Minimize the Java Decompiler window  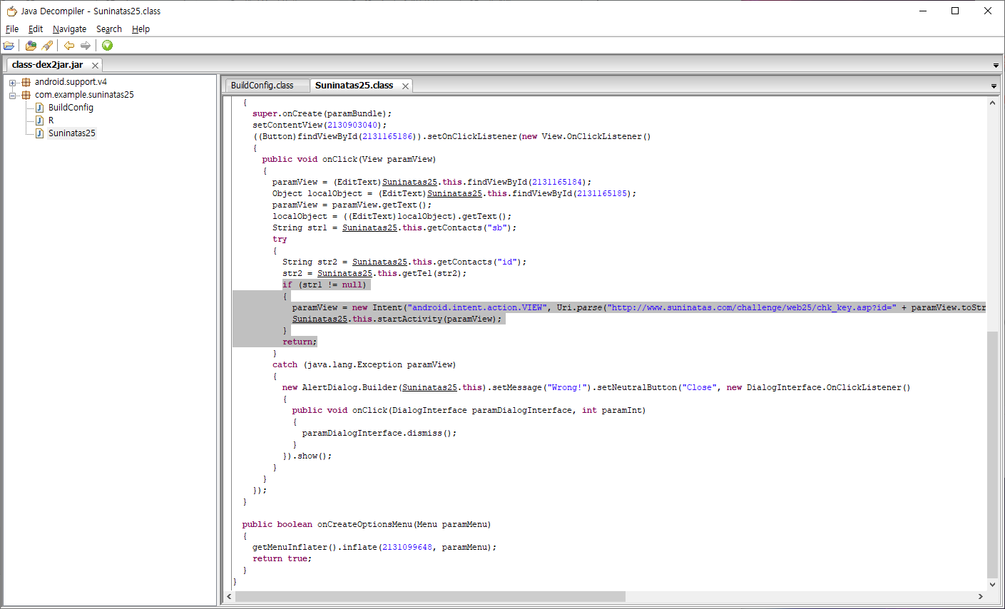922,11
